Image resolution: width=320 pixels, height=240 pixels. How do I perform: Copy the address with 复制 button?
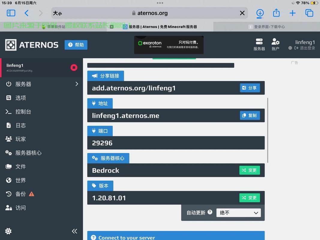pos(250,115)
